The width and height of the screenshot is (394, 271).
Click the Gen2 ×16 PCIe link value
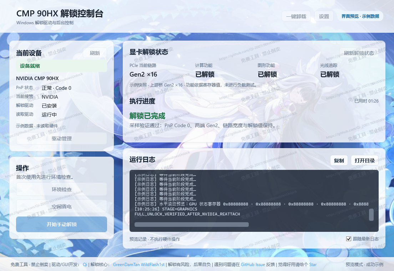(x=143, y=74)
